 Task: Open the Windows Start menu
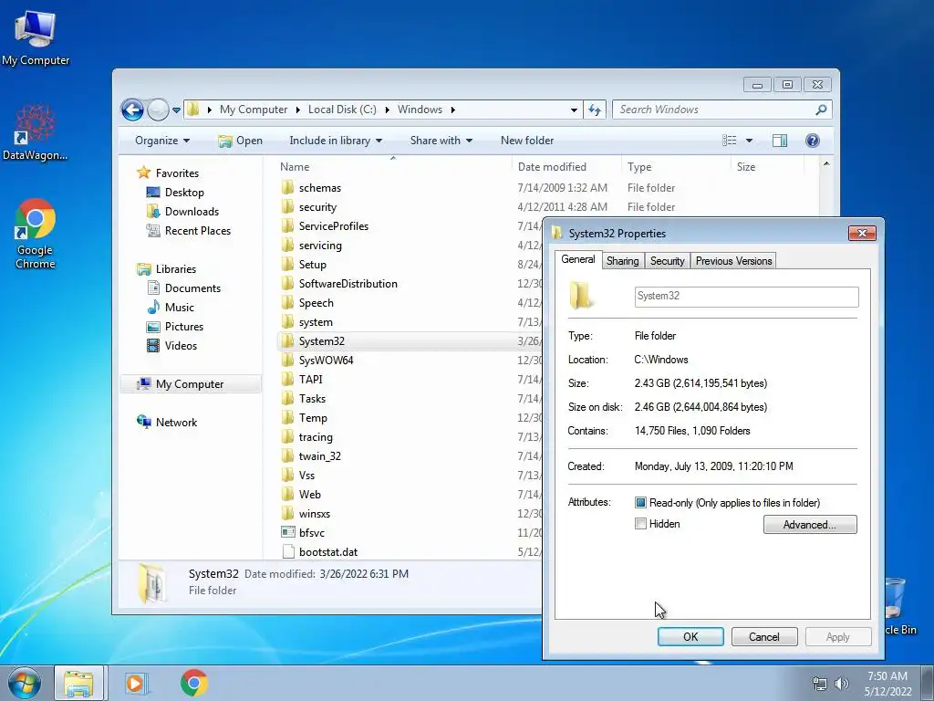[25, 683]
